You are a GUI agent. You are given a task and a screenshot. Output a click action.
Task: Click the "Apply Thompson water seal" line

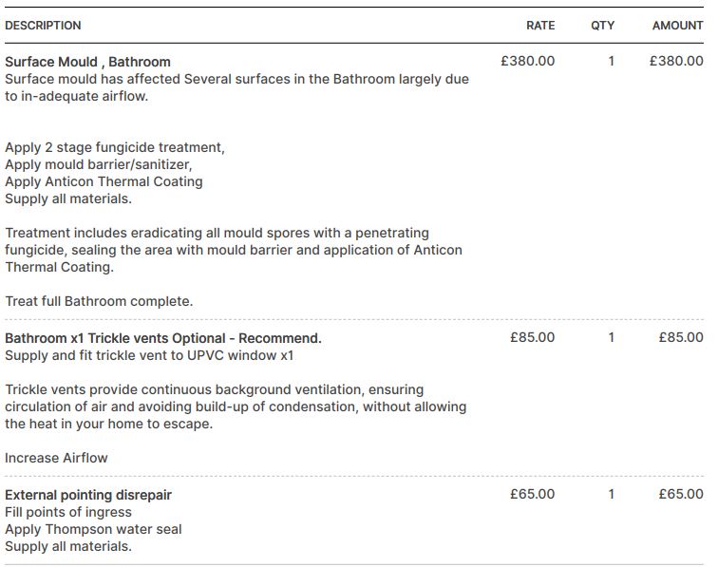(93, 529)
